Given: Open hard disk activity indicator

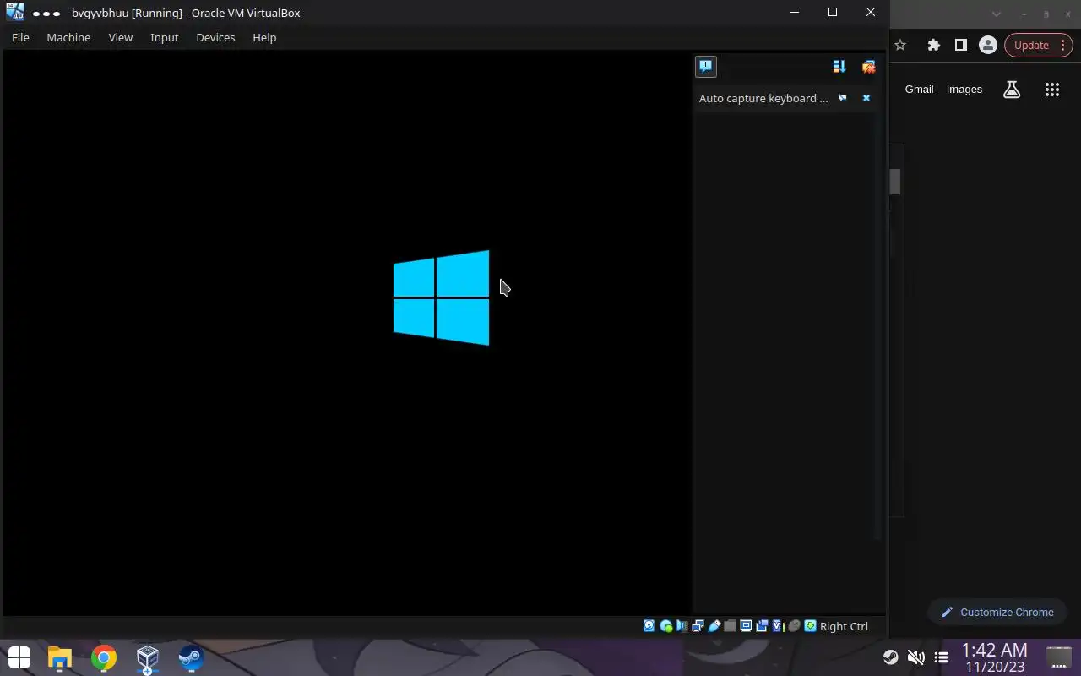Looking at the screenshot, I should pos(649,626).
